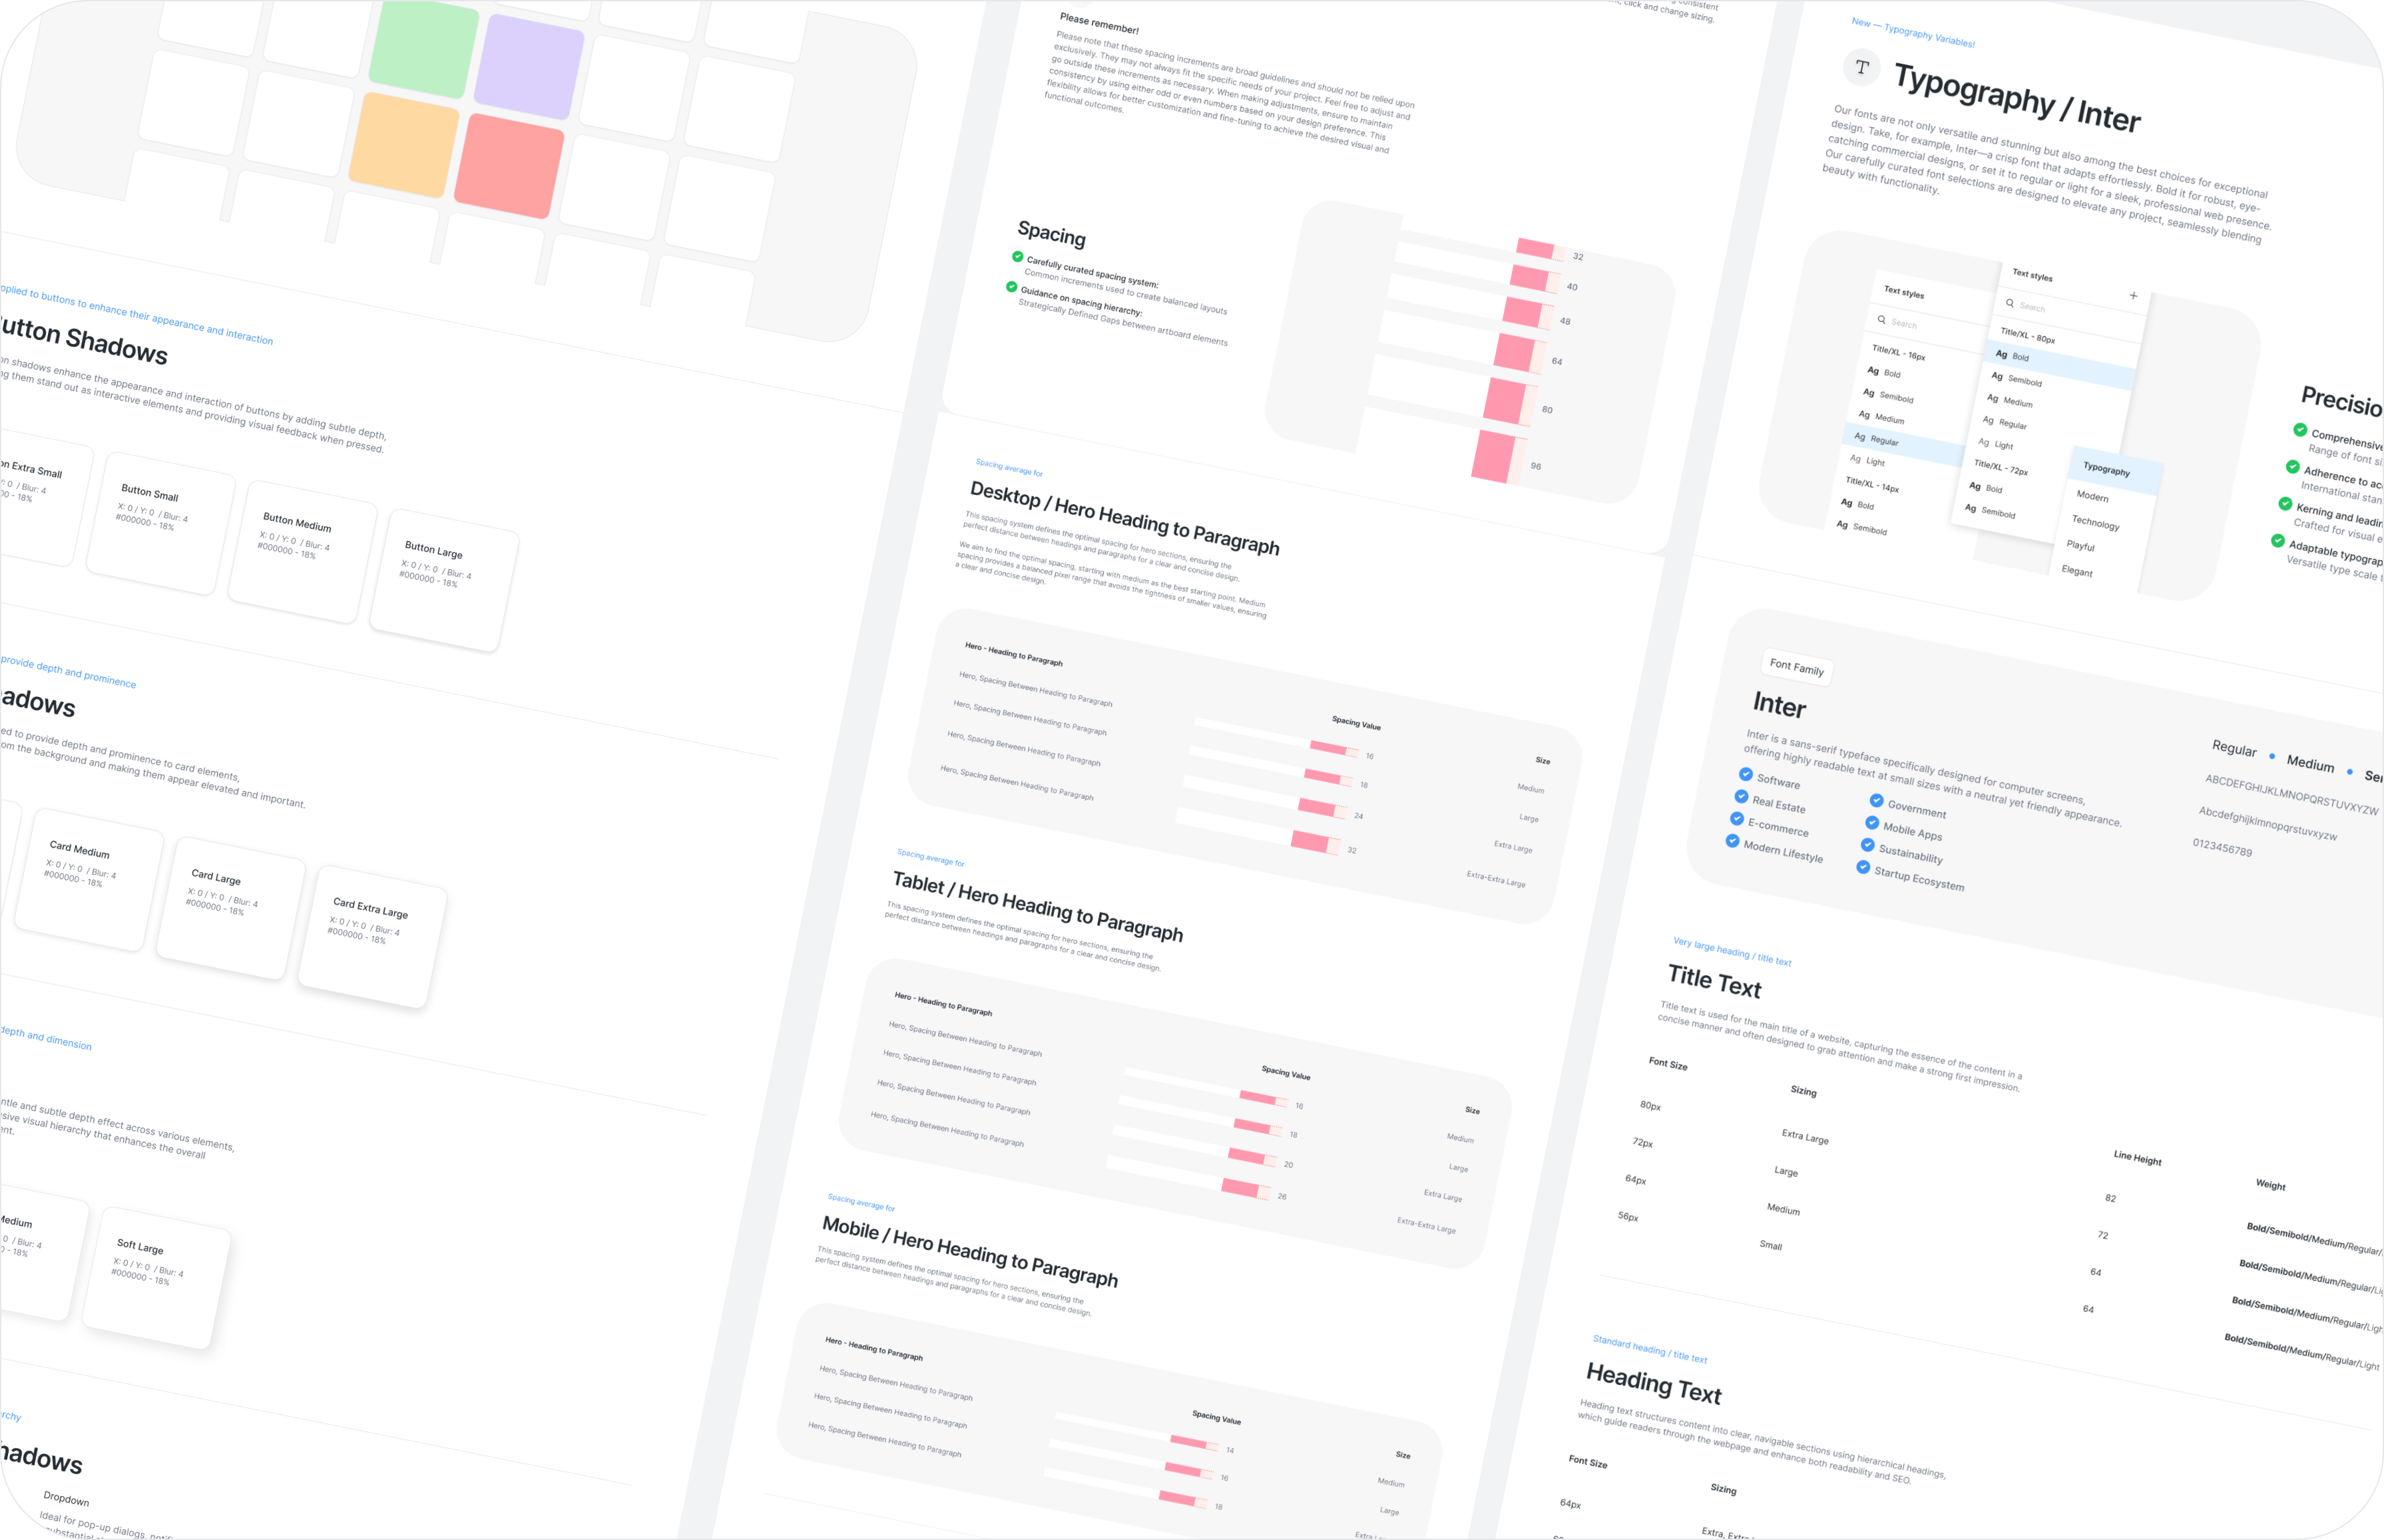Click the Font Family label button
2384x1540 pixels.
pos(1797,667)
